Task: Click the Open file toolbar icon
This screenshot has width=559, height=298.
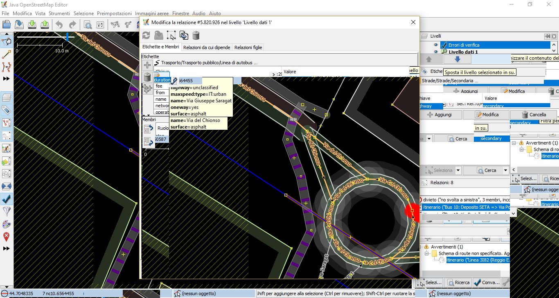Action: point(7,25)
